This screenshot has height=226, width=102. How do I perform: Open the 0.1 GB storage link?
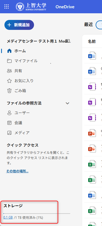click(x=8, y=217)
